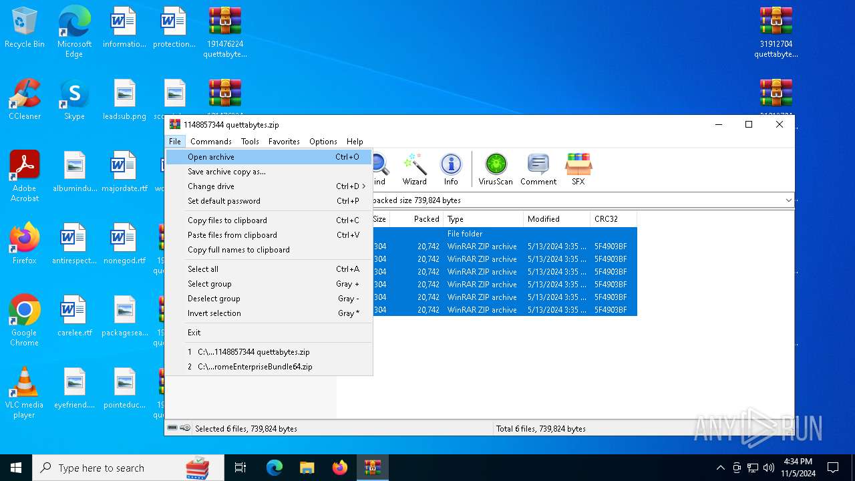Select majordate.rtf desktop file

pos(124,172)
